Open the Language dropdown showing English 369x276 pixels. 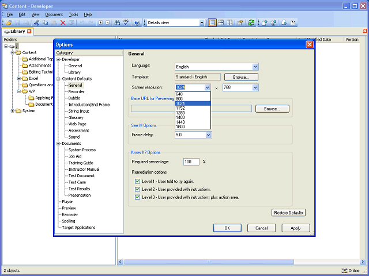(x=255, y=67)
